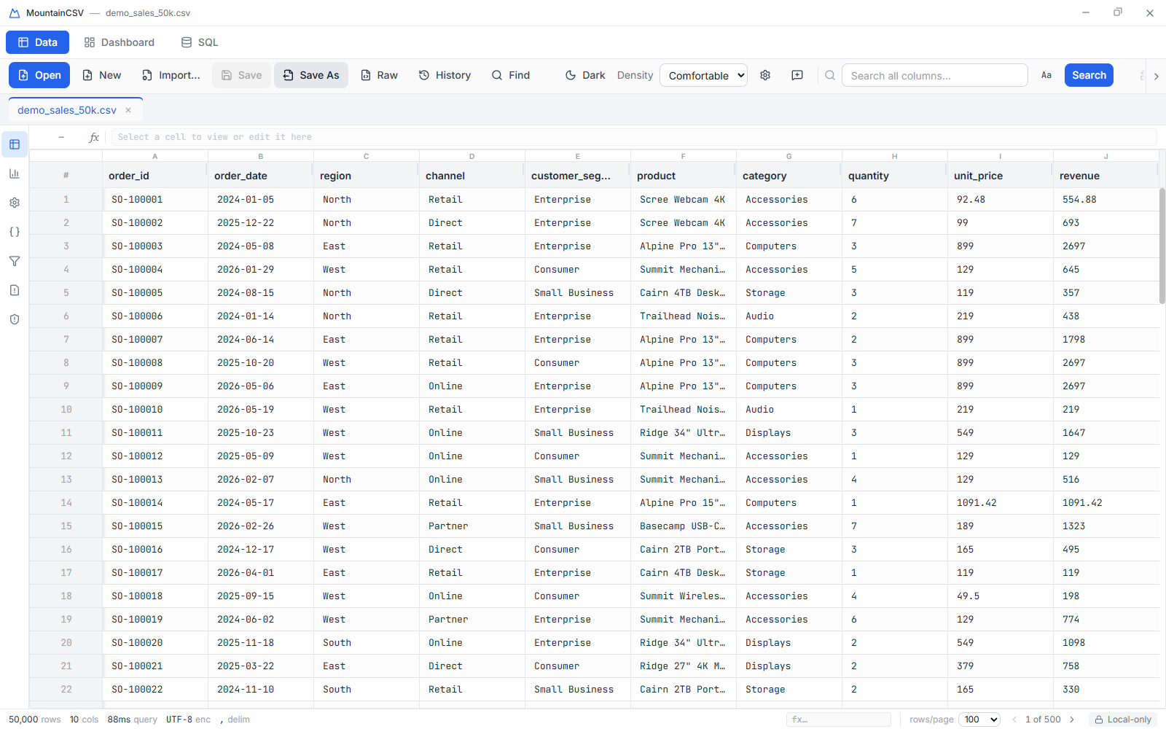Select revenue cell 554.88
Image resolution: width=1166 pixels, height=729 pixels.
click(x=1106, y=199)
